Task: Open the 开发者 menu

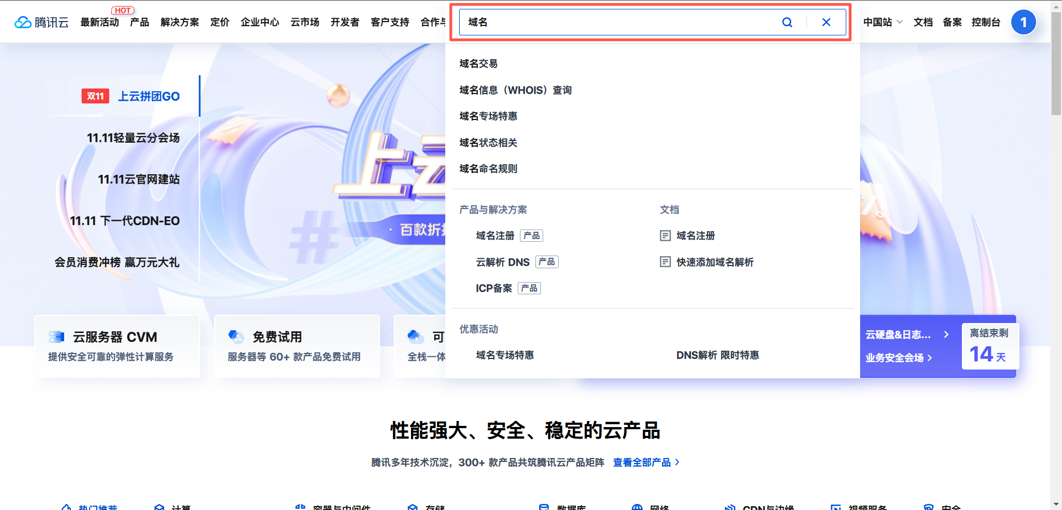Action: 345,22
